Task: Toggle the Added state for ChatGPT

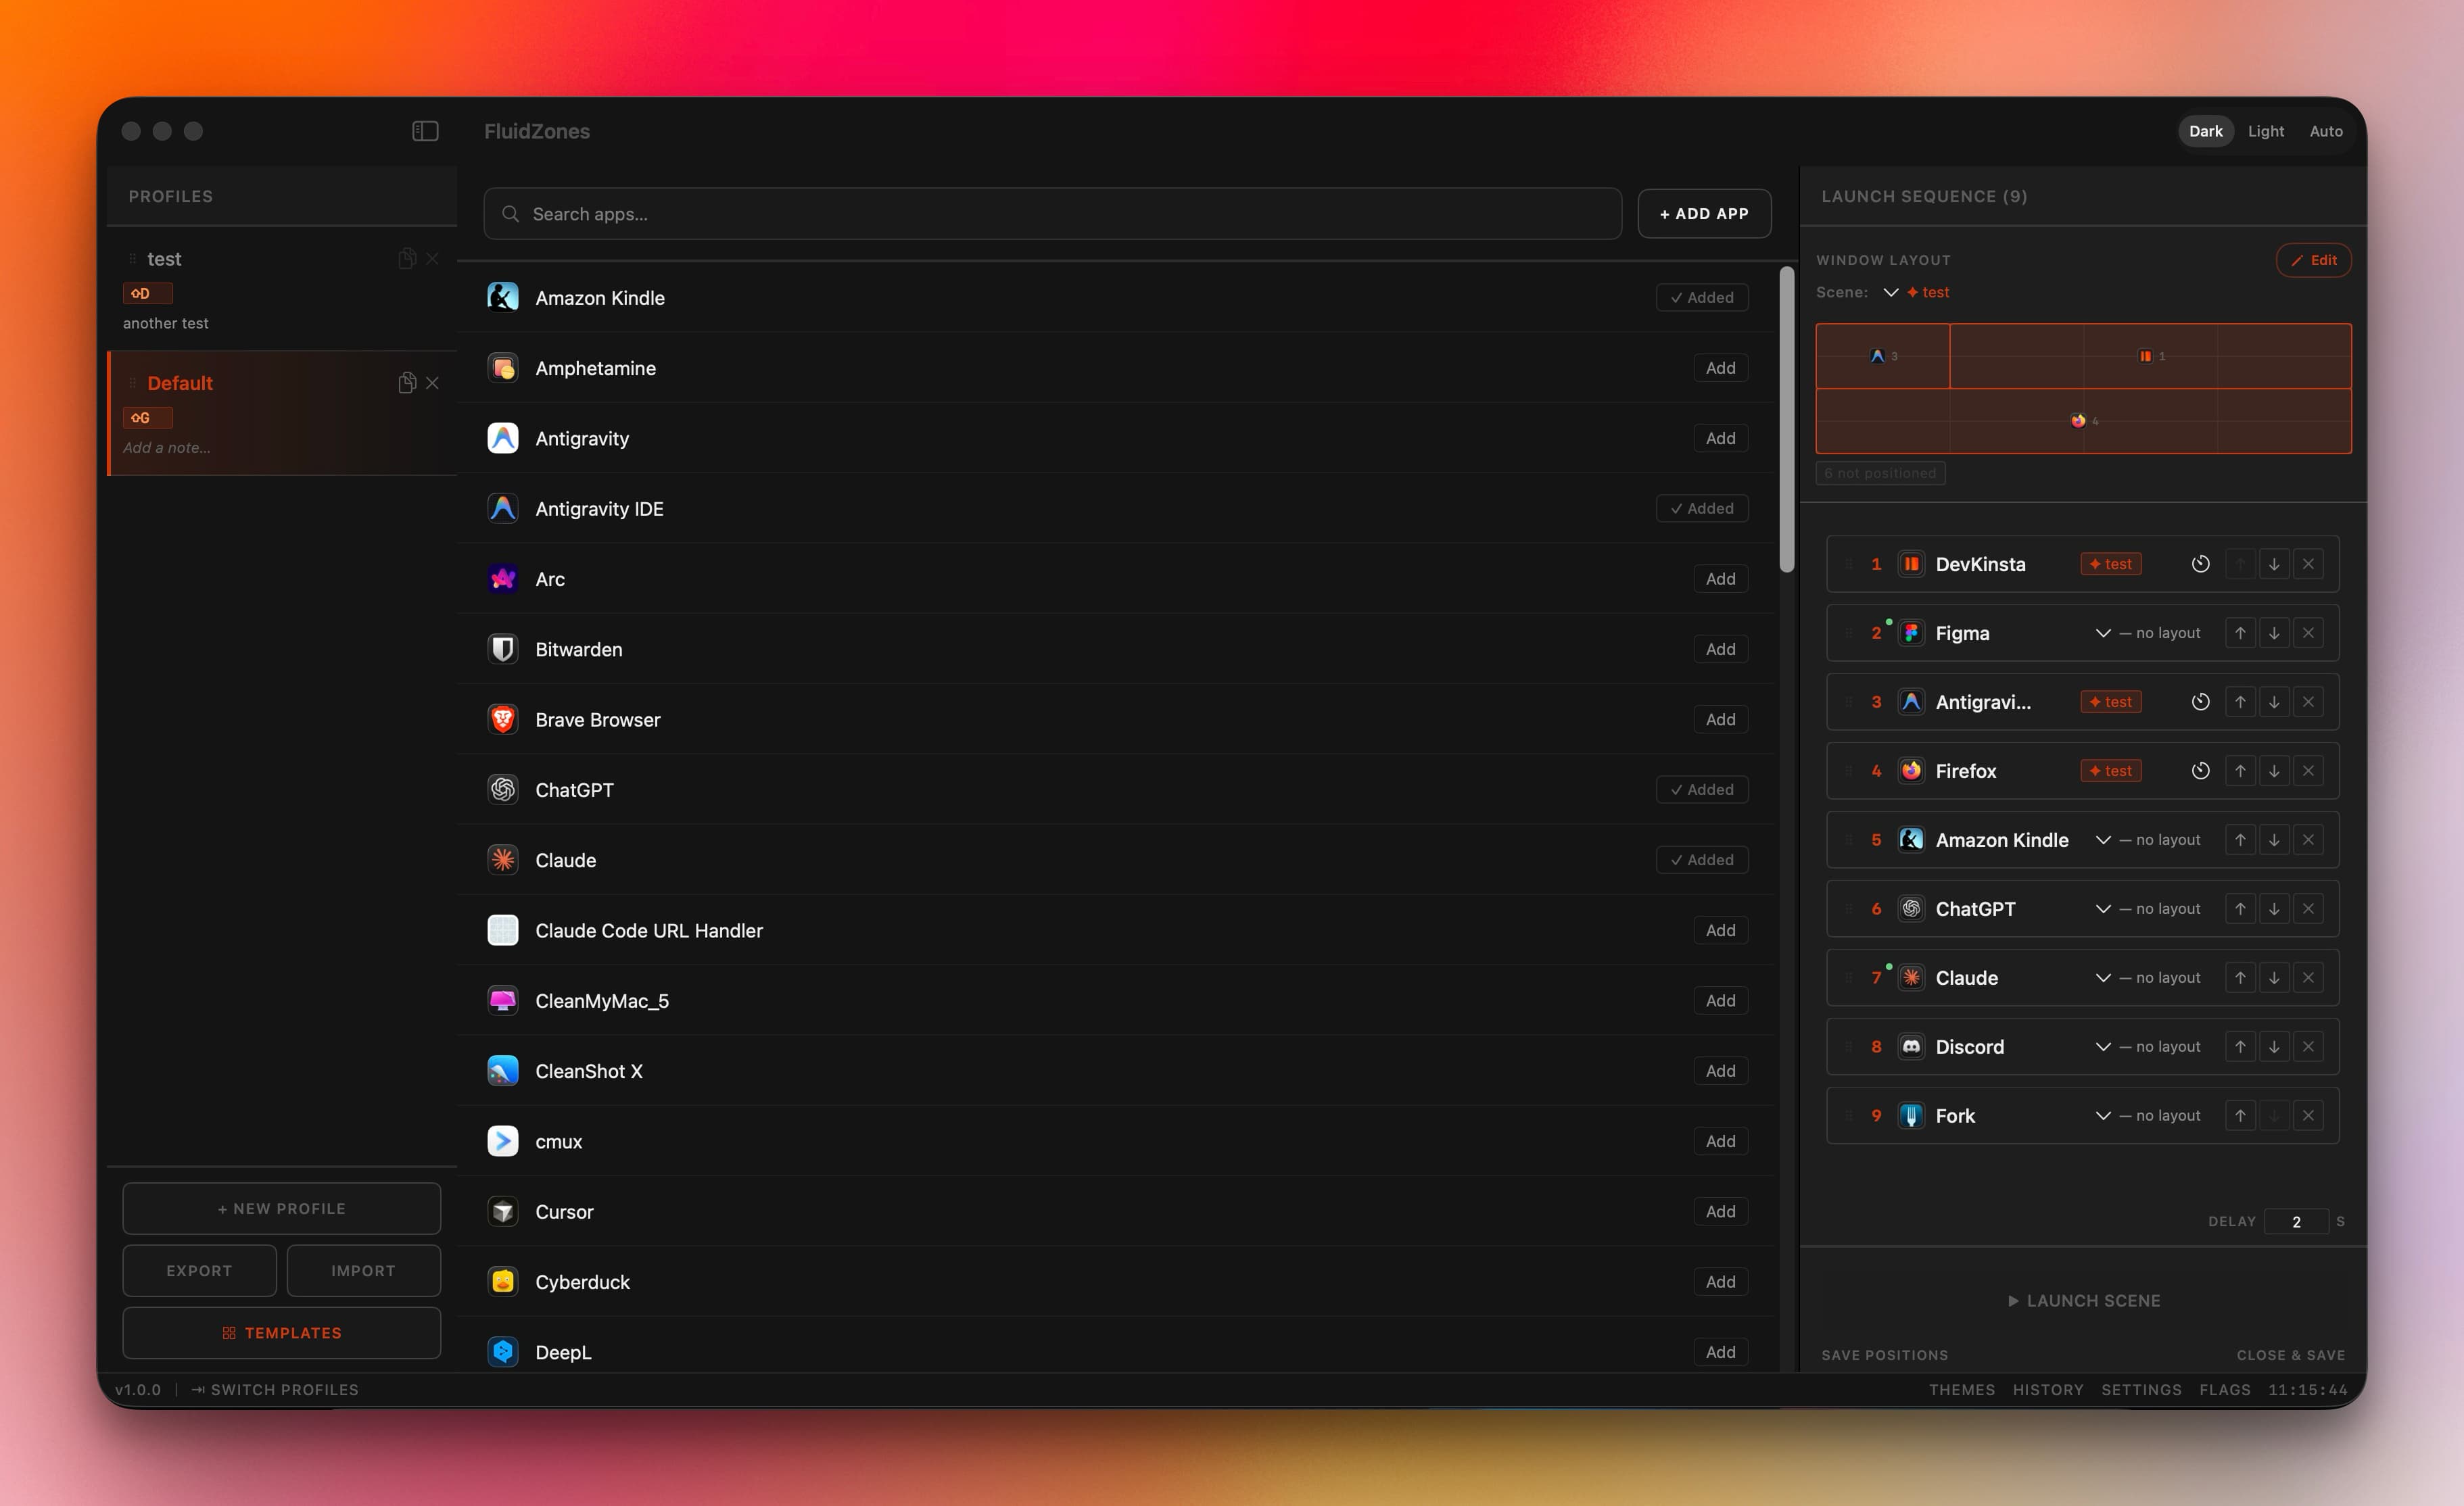Action: click(1702, 790)
